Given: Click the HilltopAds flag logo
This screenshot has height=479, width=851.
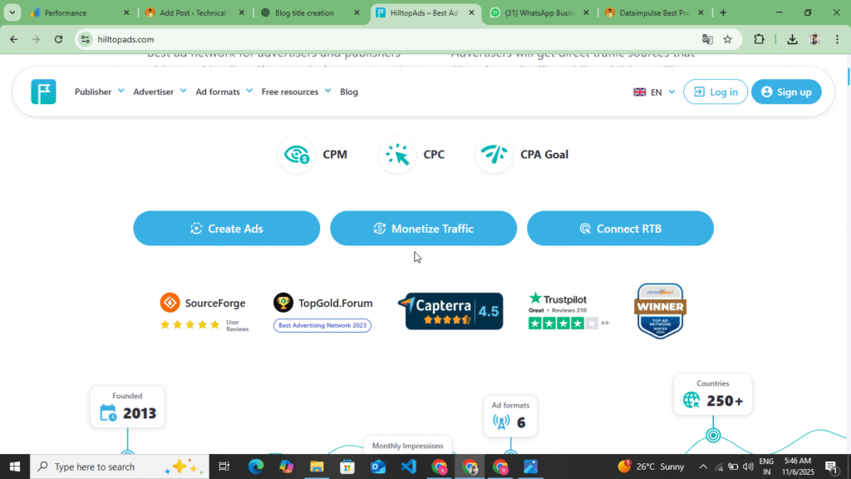Looking at the screenshot, I should pos(42,91).
